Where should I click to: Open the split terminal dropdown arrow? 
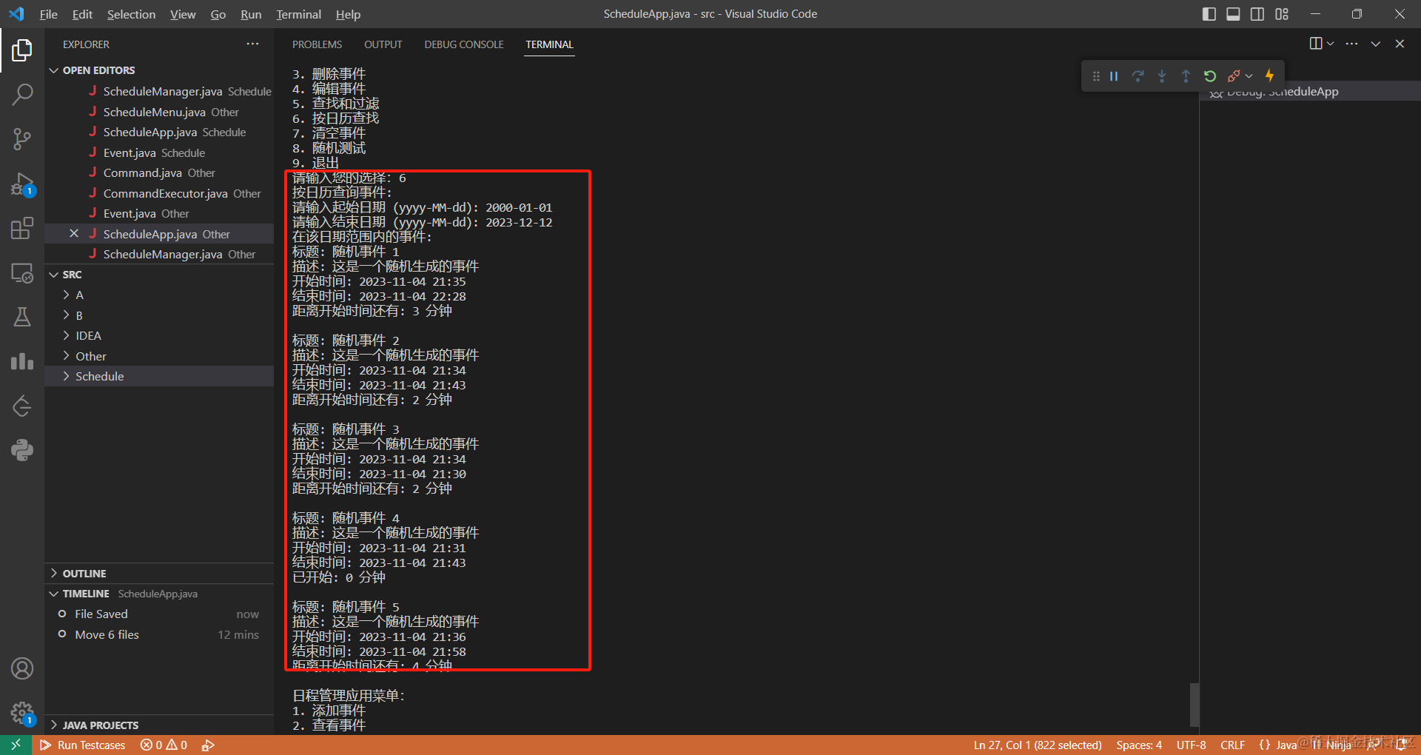click(x=1330, y=44)
